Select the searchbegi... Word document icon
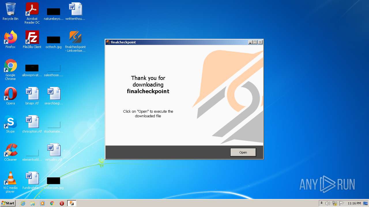The image size is (369, 207). (54, 96)
